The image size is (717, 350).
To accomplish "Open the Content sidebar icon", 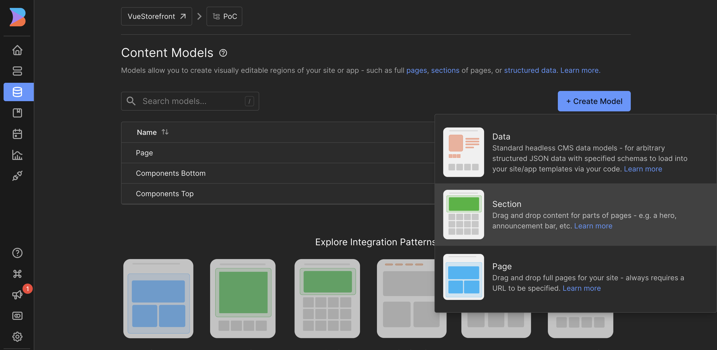I will [17, 71].
